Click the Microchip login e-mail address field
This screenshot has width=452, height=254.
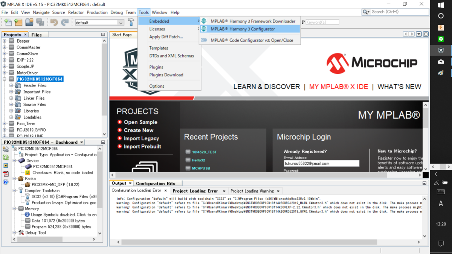coord(321,164)
